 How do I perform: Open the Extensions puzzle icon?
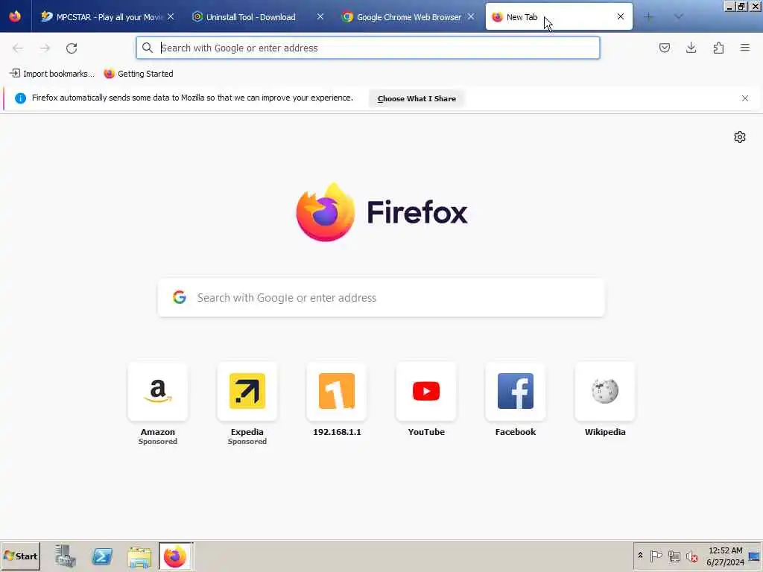pos(718,48)
